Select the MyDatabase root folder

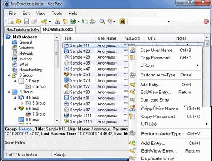(25, 37)
